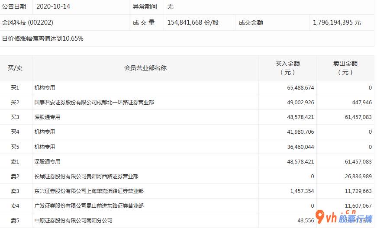This screenshot has height=228, width=377.
Task: Select sell amount 11,607,067
Action: click(358, 206)
